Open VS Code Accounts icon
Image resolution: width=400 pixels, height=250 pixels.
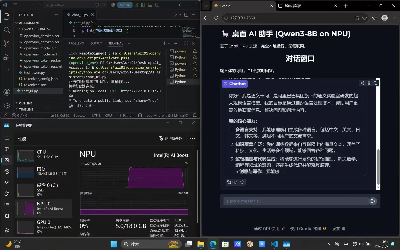pos(7,92)
